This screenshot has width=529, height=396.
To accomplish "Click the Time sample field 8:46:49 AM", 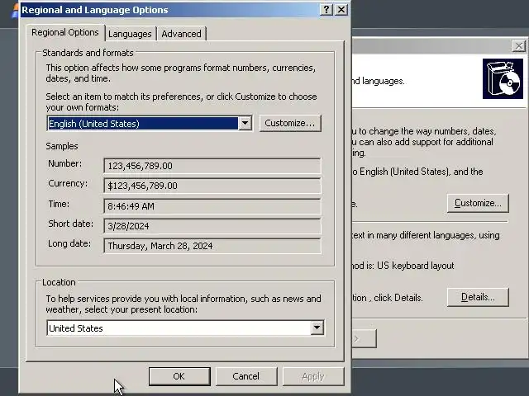I will click(x=212, y=206).
